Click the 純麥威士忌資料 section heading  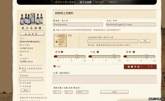[x=64, y=13]
